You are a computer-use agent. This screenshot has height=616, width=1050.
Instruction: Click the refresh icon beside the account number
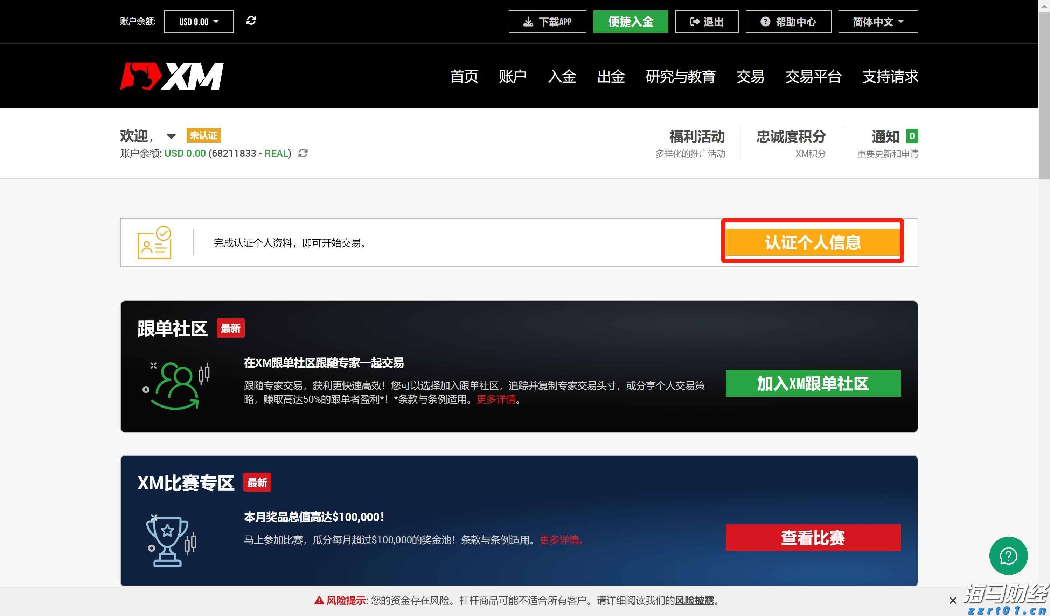(303, 154)
